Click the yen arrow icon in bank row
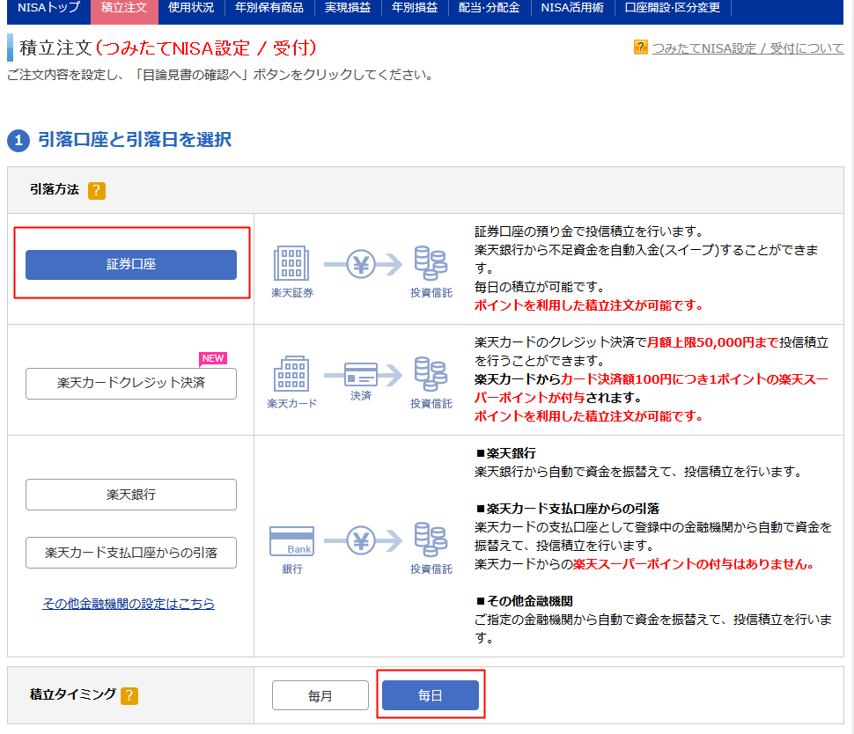Image resolution: width=854 pixels, height=734 pixels. coord(363,540)
